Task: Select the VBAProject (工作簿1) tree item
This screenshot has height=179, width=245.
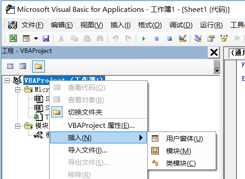Action: pyautogui.click(x=64, y=80)
